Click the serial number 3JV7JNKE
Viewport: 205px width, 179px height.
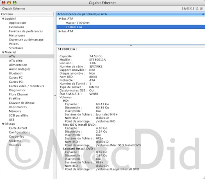pyautogui.click(x=96, y=66)
